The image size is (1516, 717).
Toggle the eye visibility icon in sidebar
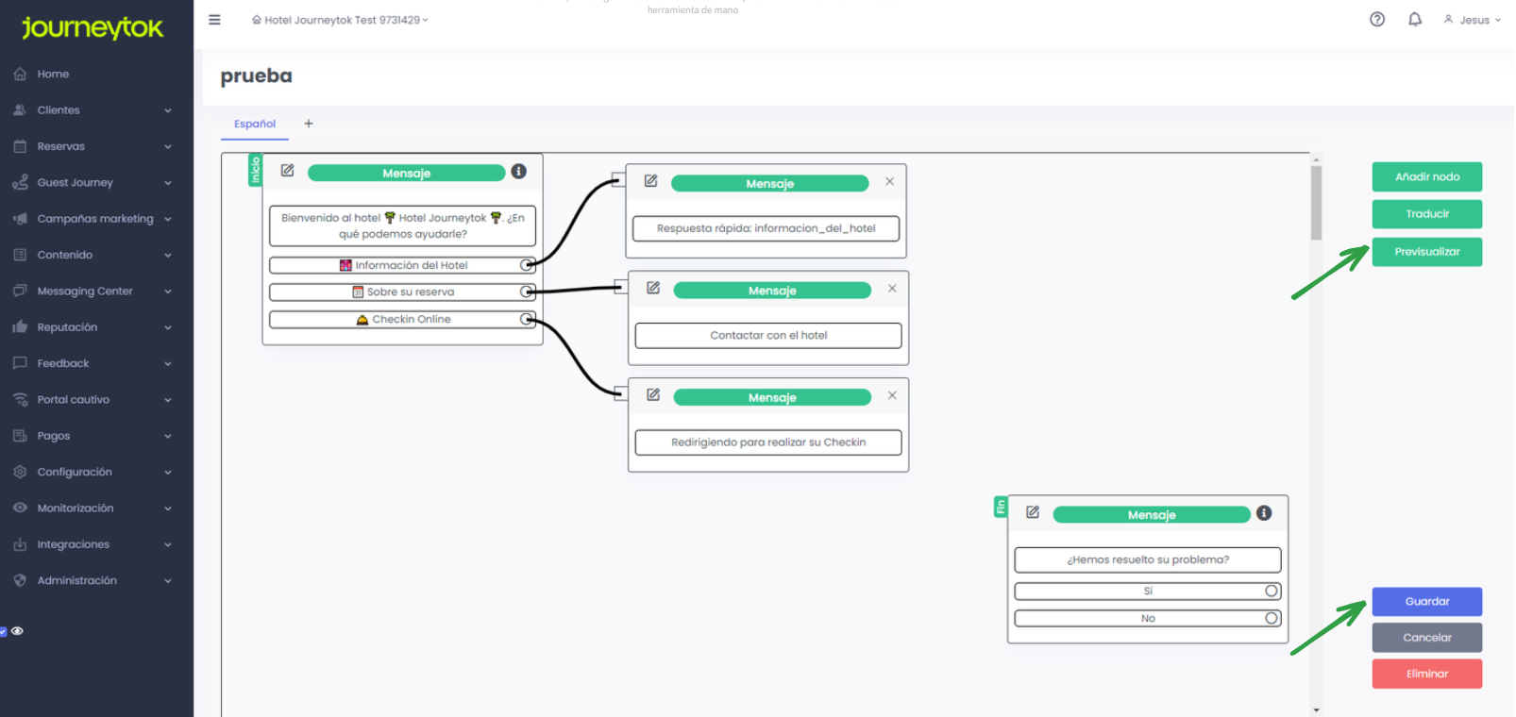[17, 631]
